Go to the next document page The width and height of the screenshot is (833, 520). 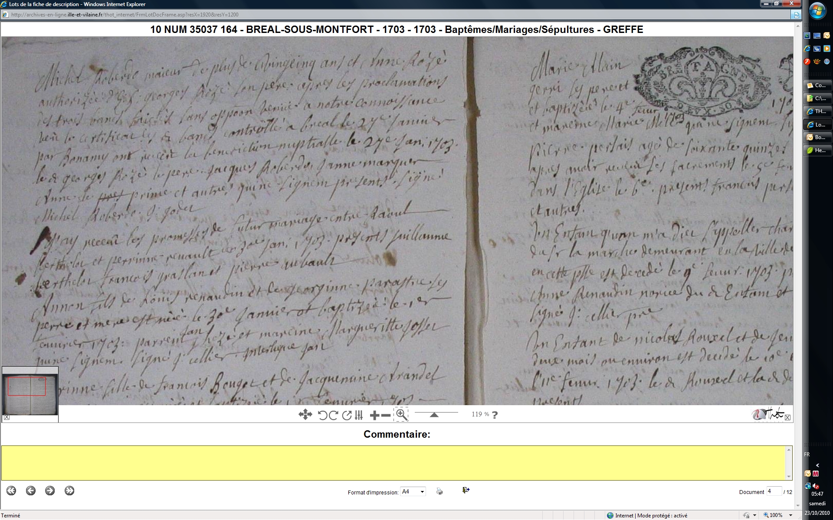coord(50,491)
